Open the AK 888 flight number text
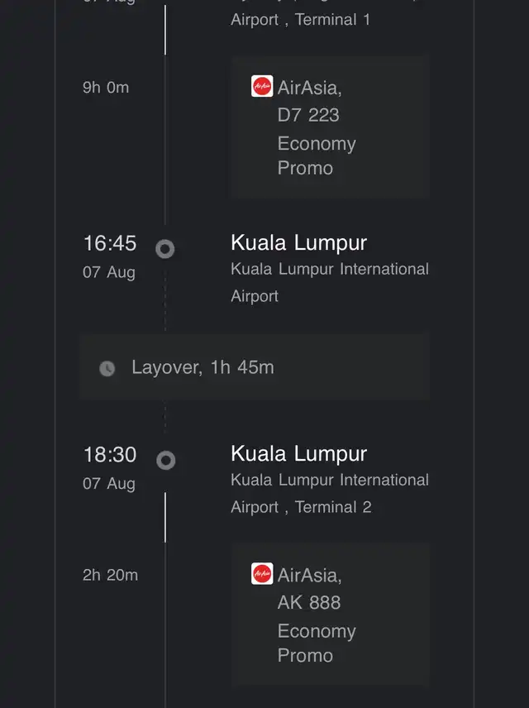 pos(309,602)
